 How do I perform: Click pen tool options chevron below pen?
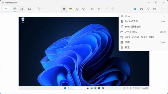point(64,11)
